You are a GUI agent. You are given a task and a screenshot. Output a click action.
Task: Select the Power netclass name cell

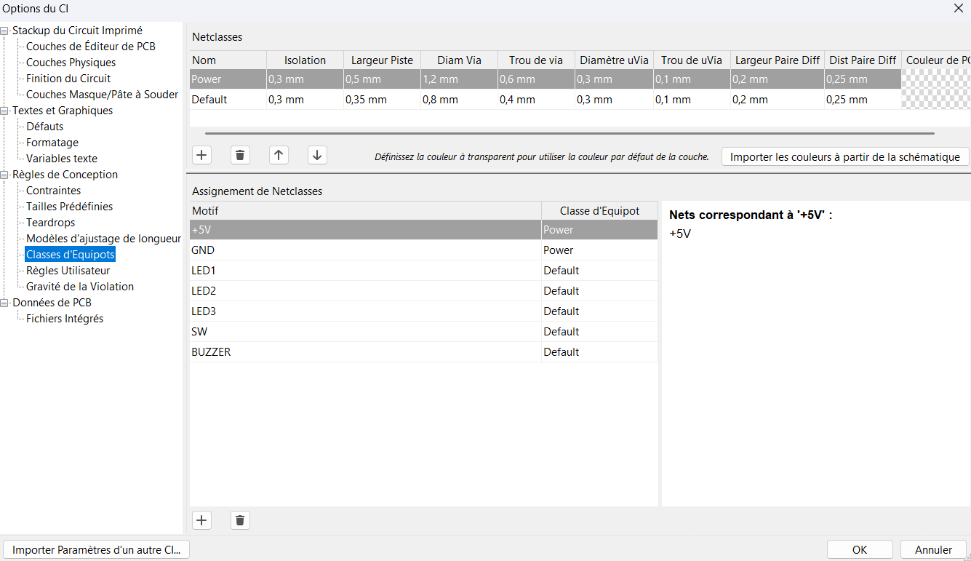coord(228,79)
